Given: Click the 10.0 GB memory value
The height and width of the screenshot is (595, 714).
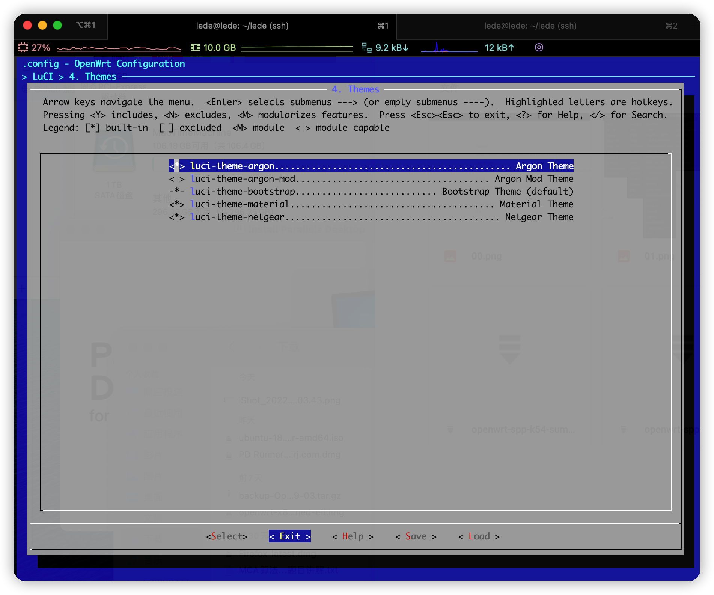Looking at the screenshot, I should click(220, 48).
